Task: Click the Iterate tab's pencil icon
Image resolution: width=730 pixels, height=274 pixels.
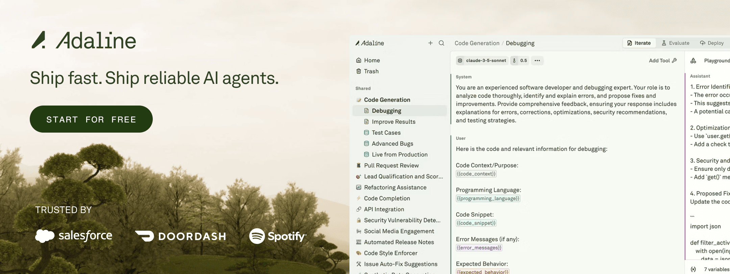Action: pos(630,43)
